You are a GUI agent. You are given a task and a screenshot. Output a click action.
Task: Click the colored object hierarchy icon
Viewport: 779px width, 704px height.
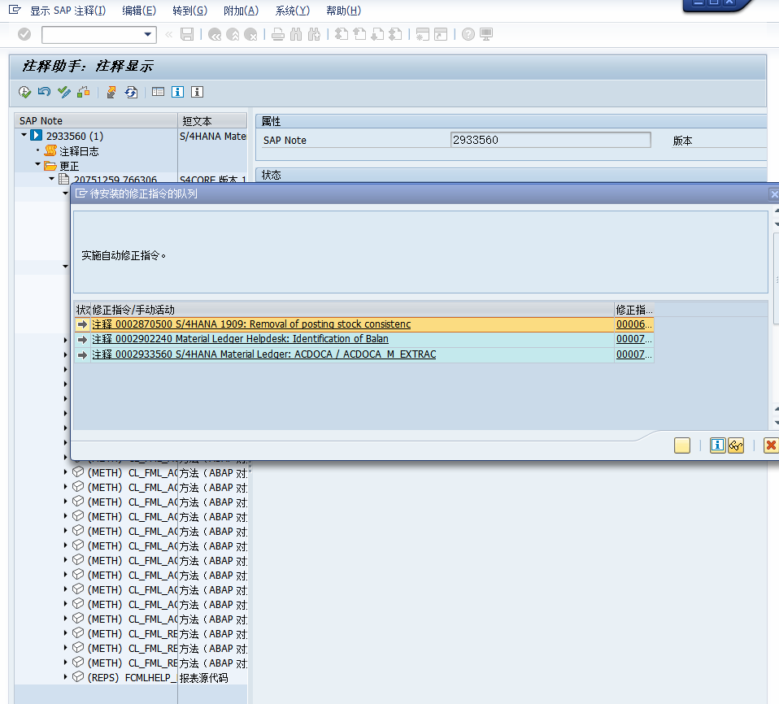(x=84, y=92)
